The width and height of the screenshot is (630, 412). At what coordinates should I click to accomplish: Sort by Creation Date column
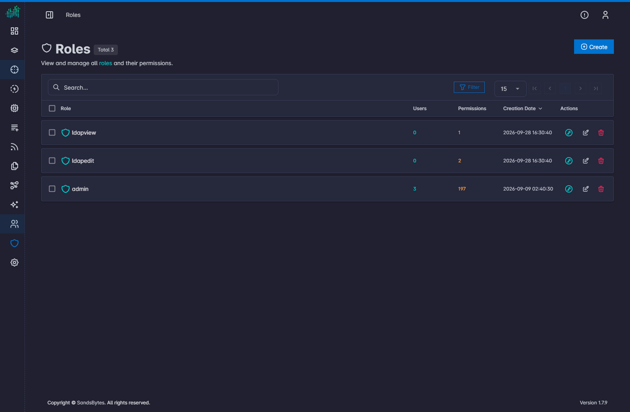pyautogui.click(x=523, y=109)
